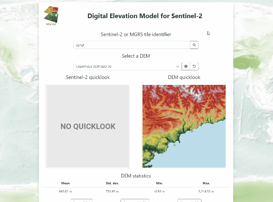Click the 'Std. dev.' column header
This screenshot has height=202, width=273.
coord(112,183)
